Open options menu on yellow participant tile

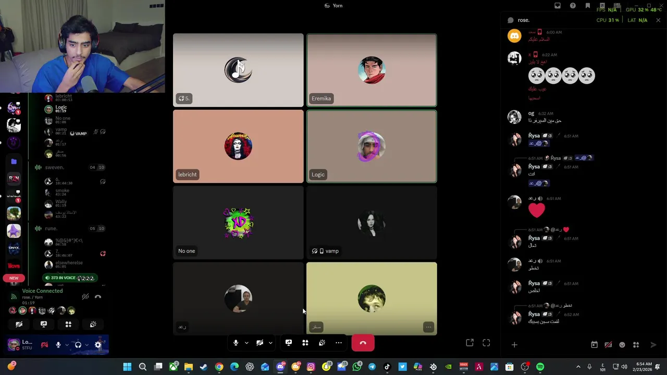click(x=428, y=327)
